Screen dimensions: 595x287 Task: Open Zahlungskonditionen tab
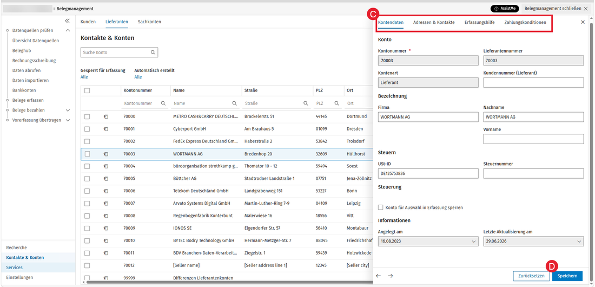tap(525, 22)
